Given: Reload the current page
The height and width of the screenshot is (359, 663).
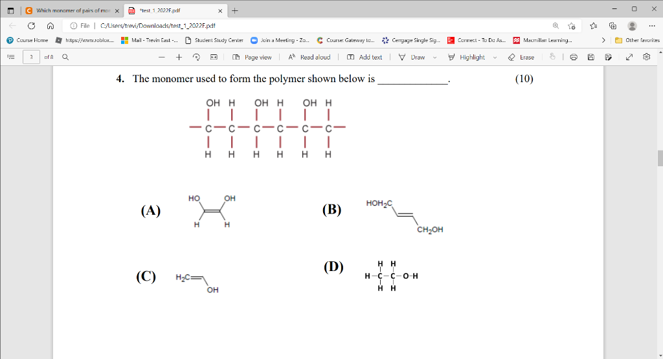Looking at the screenshot, I should click(x=31, y=26).
